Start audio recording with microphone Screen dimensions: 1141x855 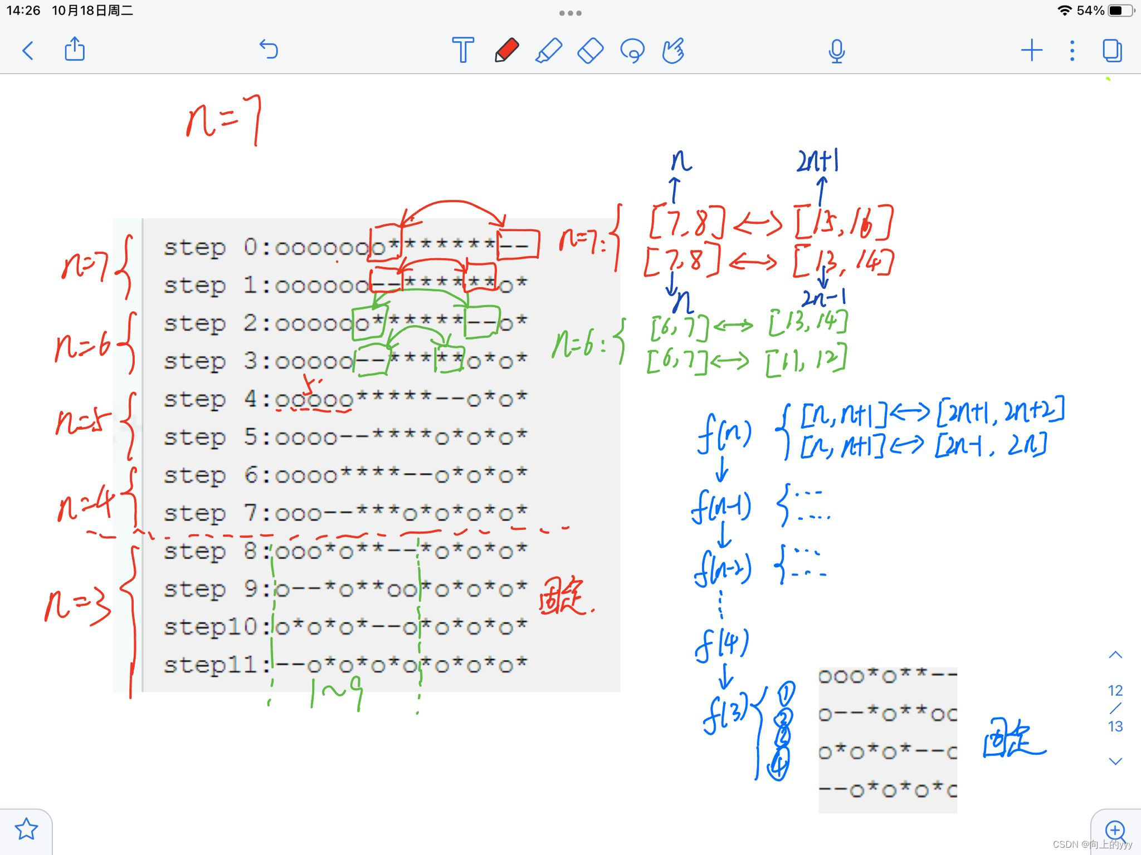(x=836, y=51)
